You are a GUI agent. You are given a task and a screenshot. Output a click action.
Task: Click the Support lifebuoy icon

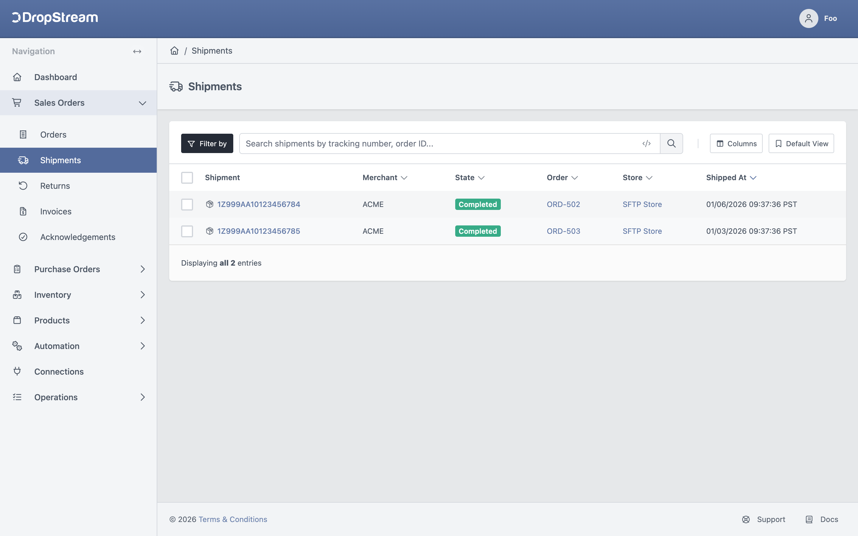tap(746, 519)
